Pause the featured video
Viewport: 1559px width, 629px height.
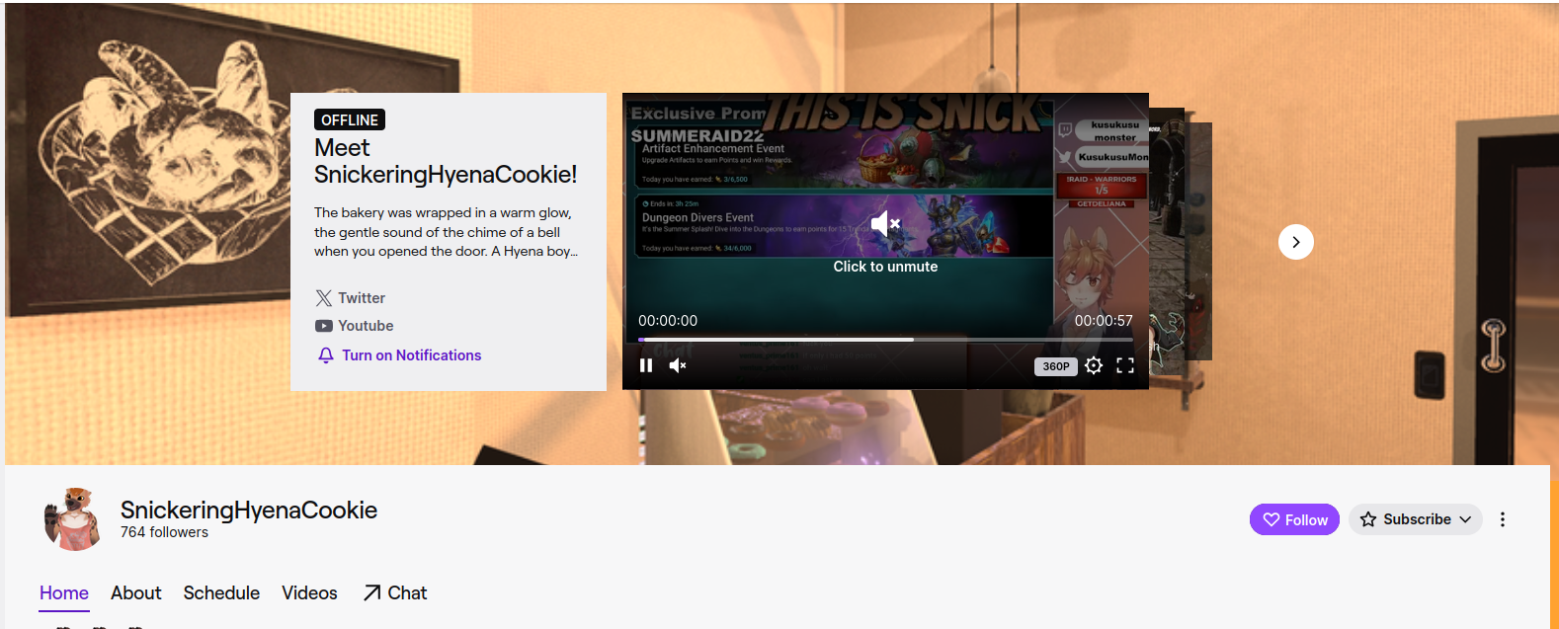tap(646, 365)
